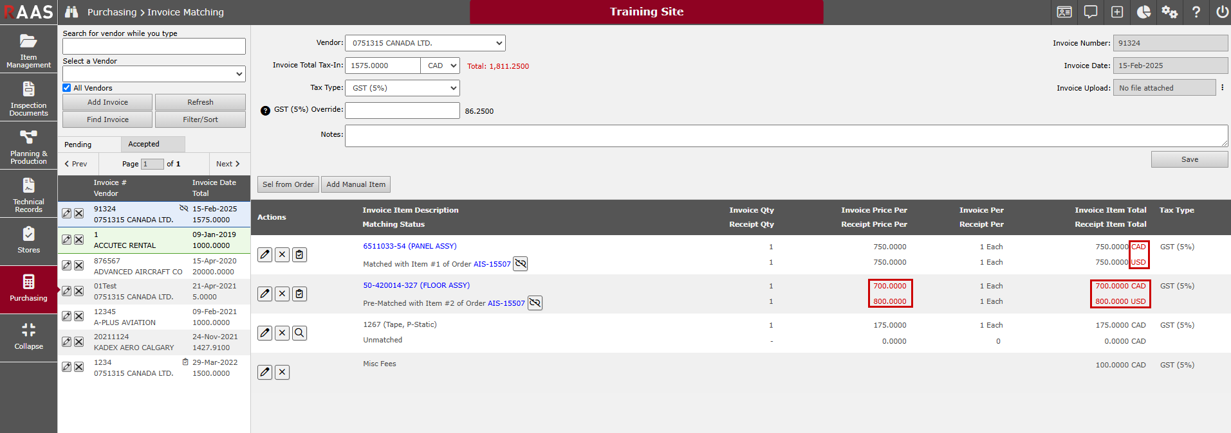The width and height of the screenshot is (1231, 433).
Task: Search matches for Tape, P-Static item
Action: point(299,333)
